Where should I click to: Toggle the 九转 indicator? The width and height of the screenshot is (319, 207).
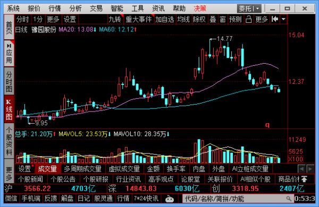(115, 19)
